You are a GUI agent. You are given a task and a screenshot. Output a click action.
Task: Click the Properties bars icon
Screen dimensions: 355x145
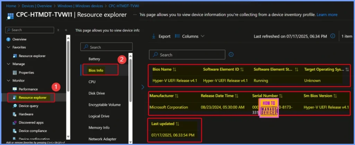15,72
